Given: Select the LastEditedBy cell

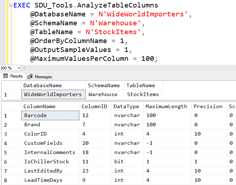Looking at the screenshot, I should [50, 171].
